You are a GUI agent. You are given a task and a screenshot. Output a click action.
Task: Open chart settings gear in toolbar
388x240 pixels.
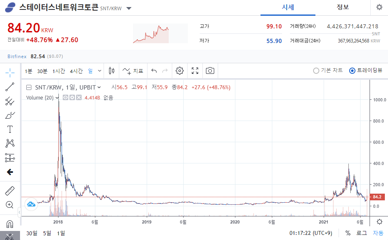[180, 71]
